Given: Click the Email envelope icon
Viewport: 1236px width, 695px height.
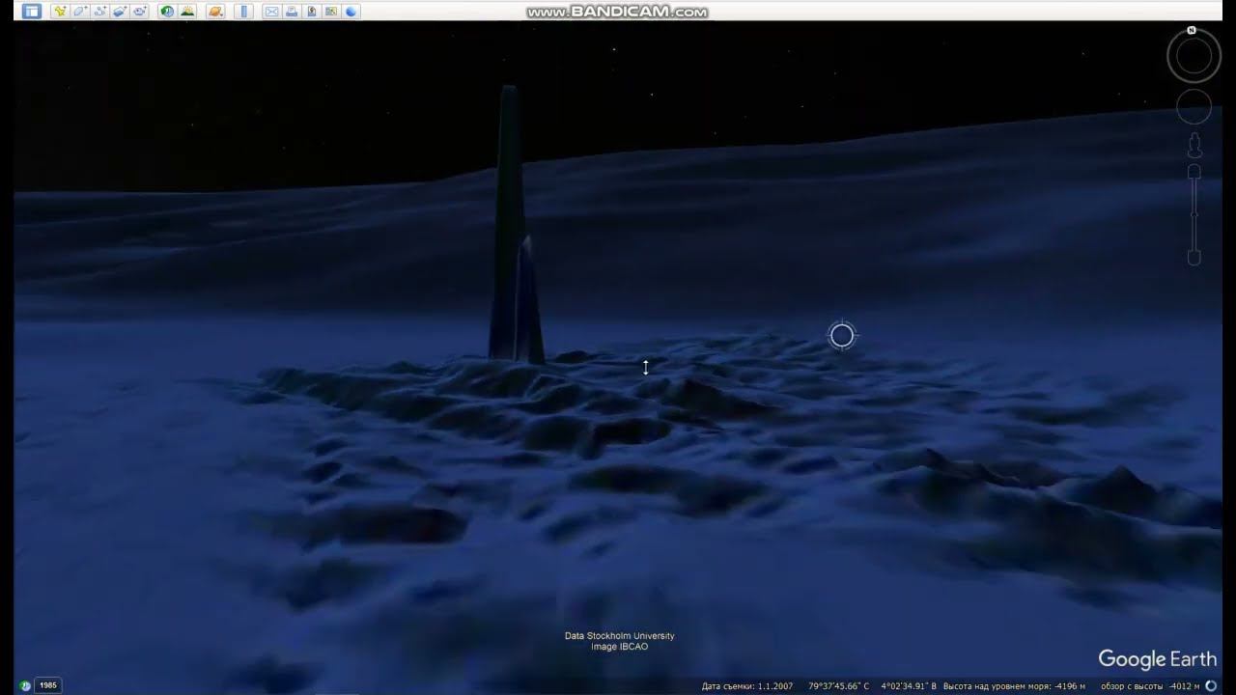Looking at the screenshot, I should point(271,12).
